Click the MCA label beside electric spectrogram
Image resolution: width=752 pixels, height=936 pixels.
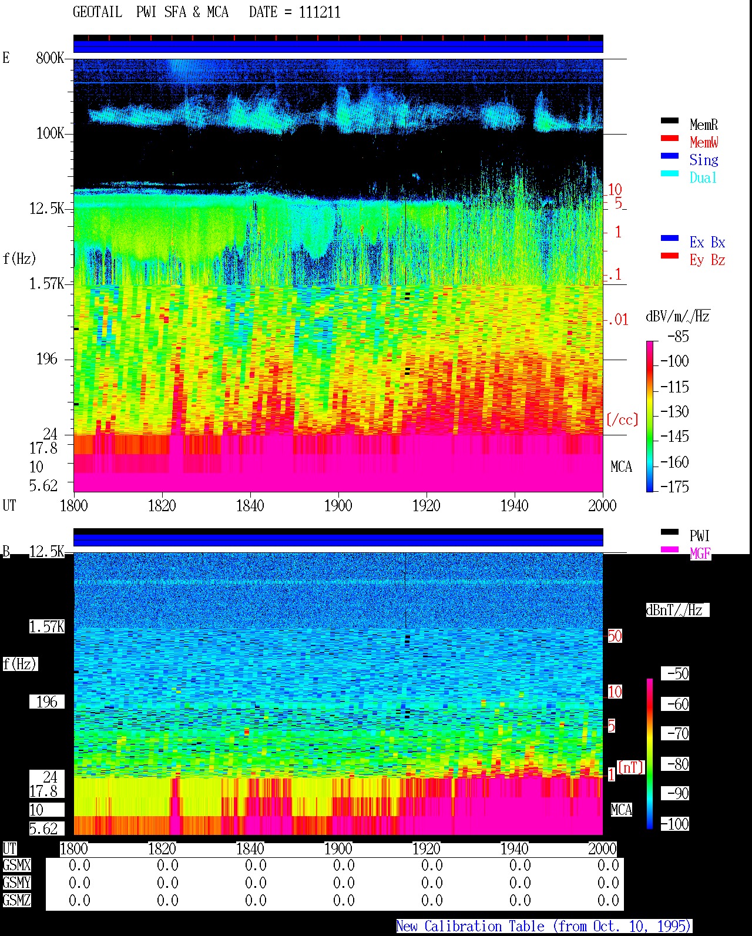[621, 467]
